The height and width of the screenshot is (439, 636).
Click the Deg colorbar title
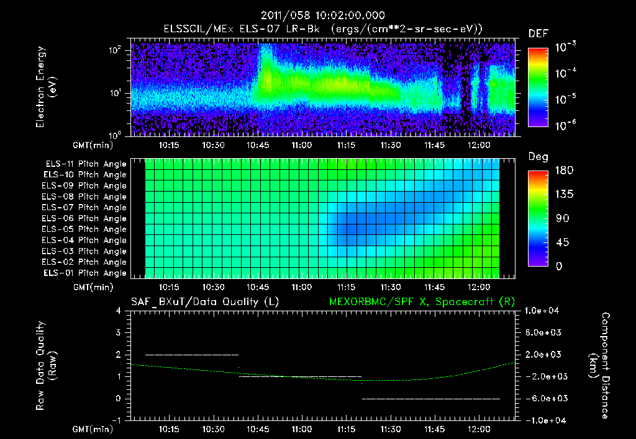point(538,157)
